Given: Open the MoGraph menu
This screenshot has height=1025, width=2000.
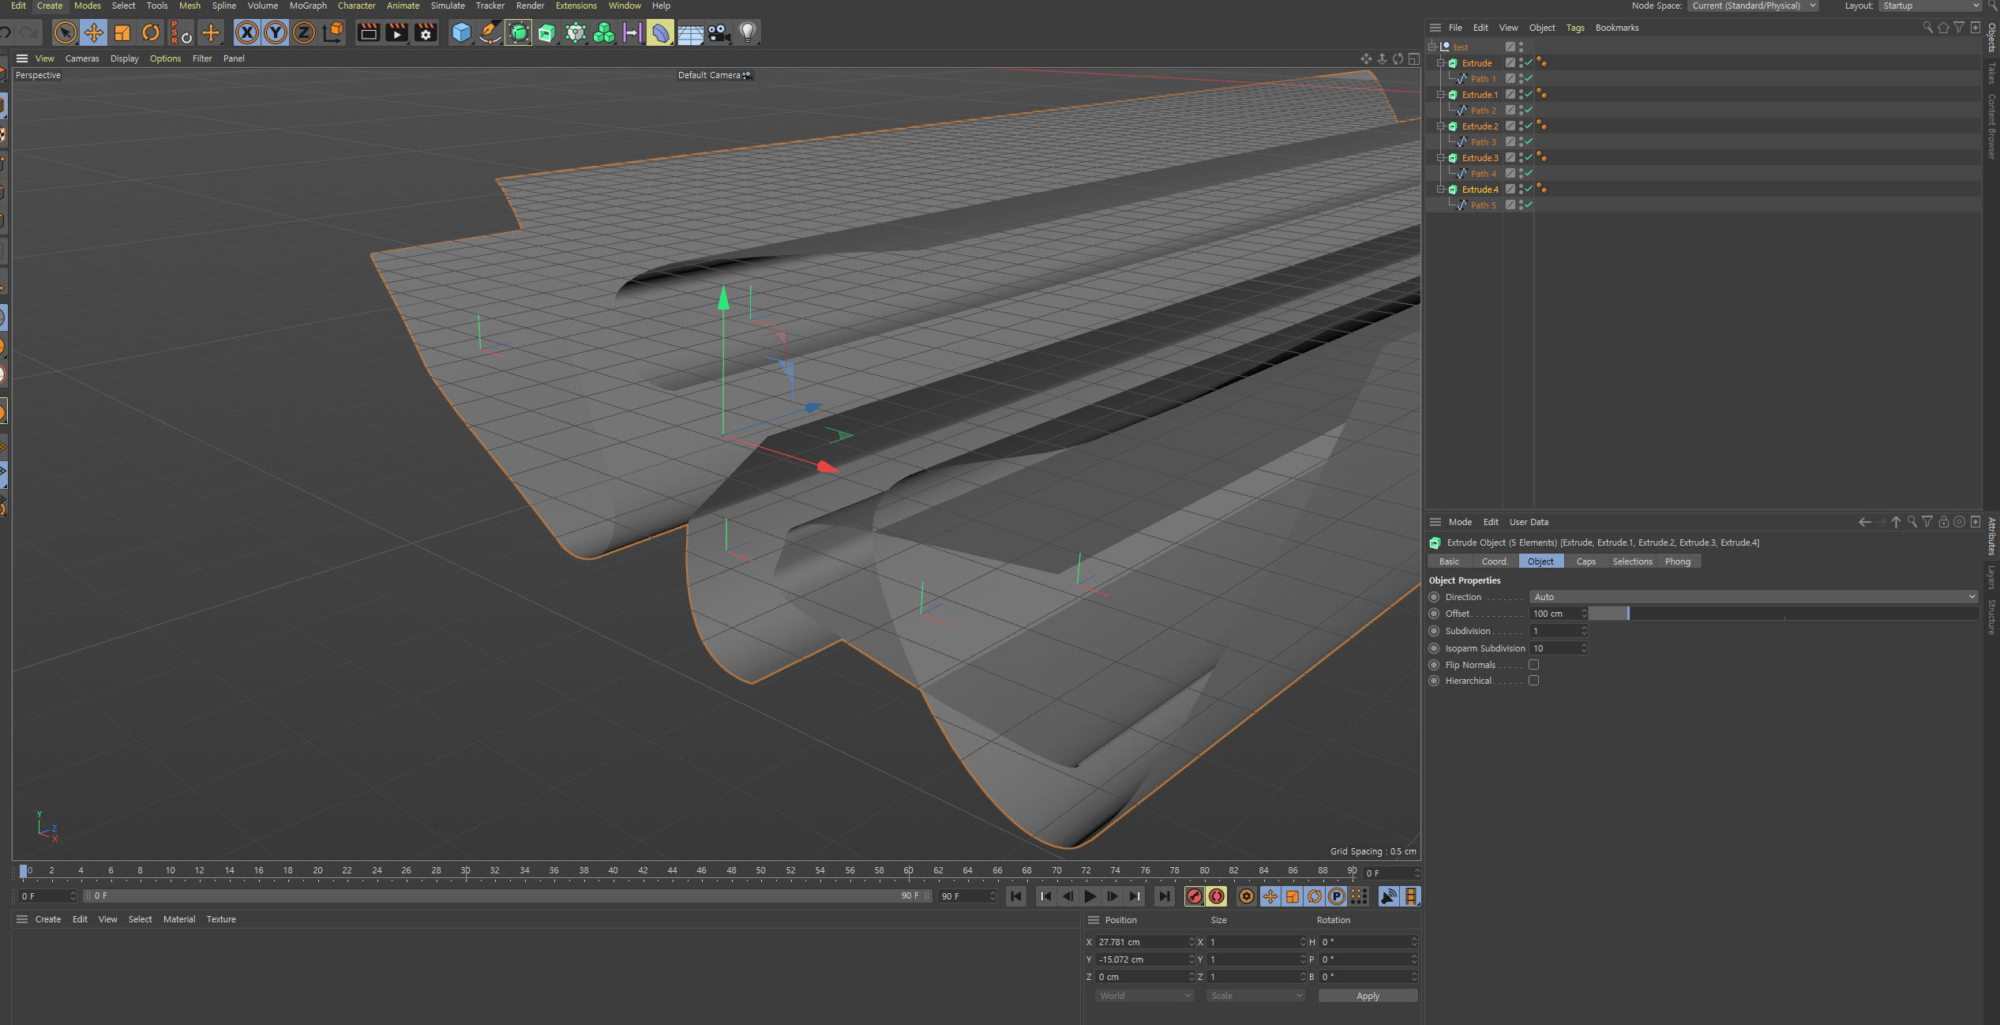Looking at the screenshot, I should pyautogui.click(x=308, y=6).
